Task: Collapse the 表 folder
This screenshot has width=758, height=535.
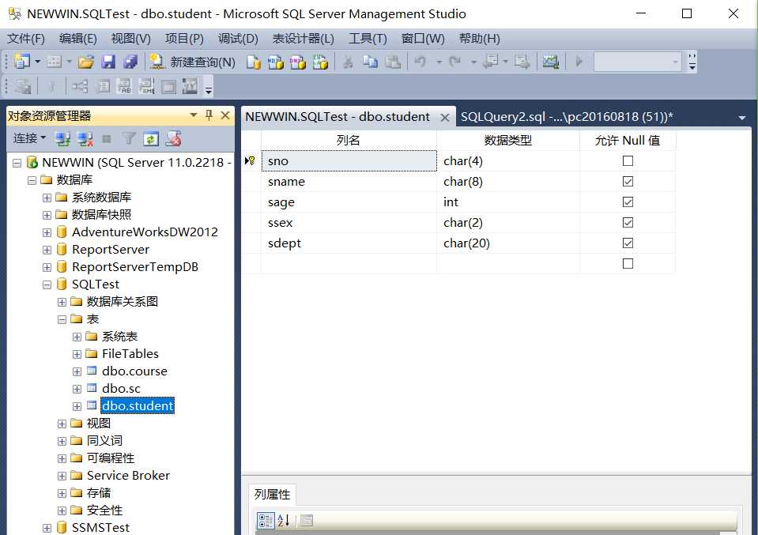Action: coord(62,319)
